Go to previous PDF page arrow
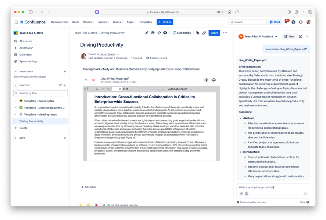 (x=103, y=89)
